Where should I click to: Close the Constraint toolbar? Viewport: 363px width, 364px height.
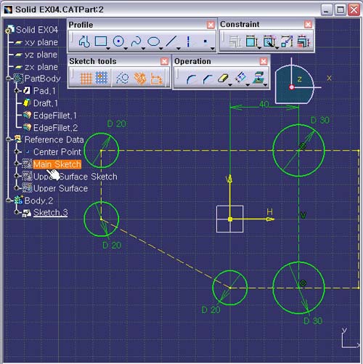(308, 24)
